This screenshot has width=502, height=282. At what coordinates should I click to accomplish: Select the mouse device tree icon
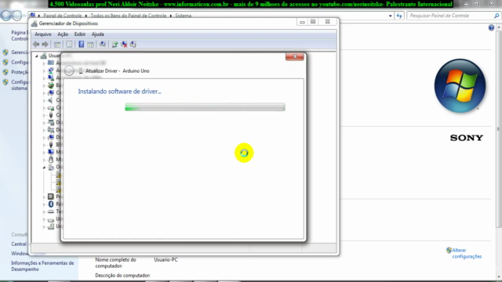click(51, 160)
